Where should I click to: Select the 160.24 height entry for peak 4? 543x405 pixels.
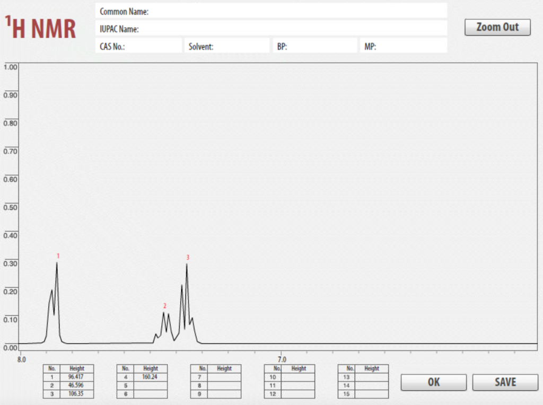click(x=151, y=377)
